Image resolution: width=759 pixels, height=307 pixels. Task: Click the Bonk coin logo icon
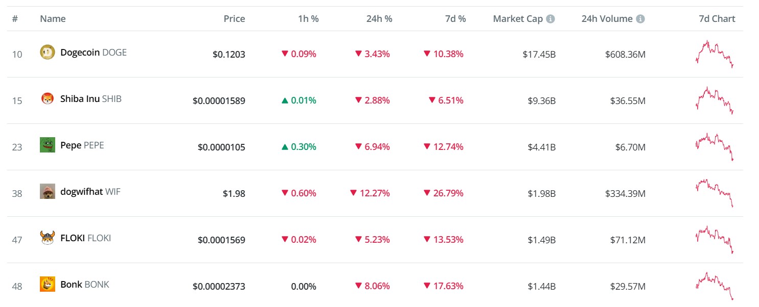tap(48, 285)
